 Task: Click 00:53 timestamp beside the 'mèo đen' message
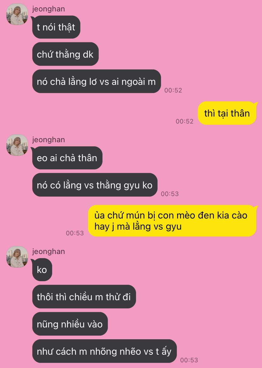(75, 233)
